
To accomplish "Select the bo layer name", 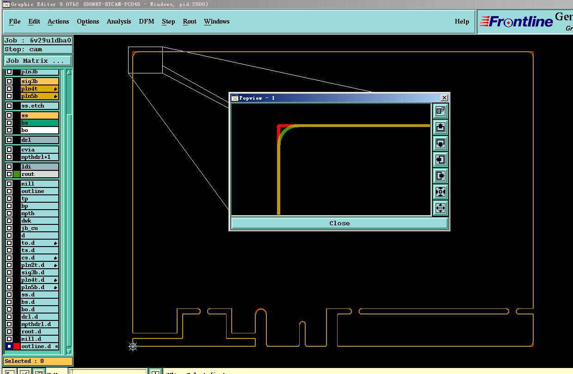I will click(40, 130).
